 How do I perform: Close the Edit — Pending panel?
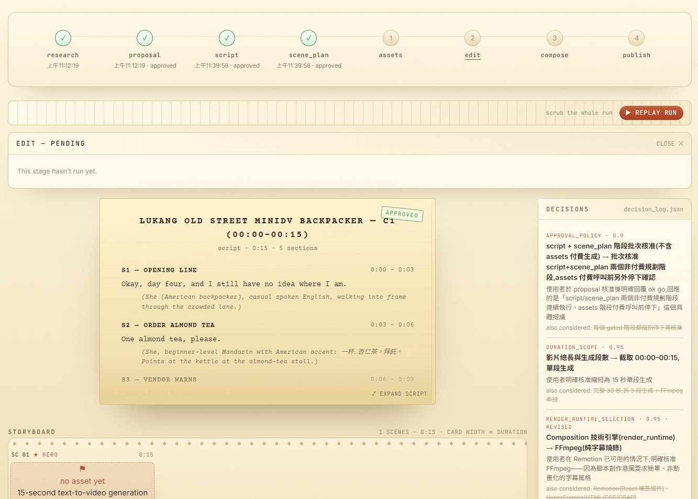(670, 144)
